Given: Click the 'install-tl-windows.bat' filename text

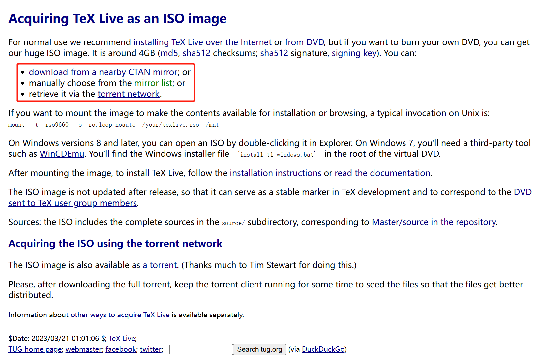Looking at the screenshot, I should click(x=277, y=154).
